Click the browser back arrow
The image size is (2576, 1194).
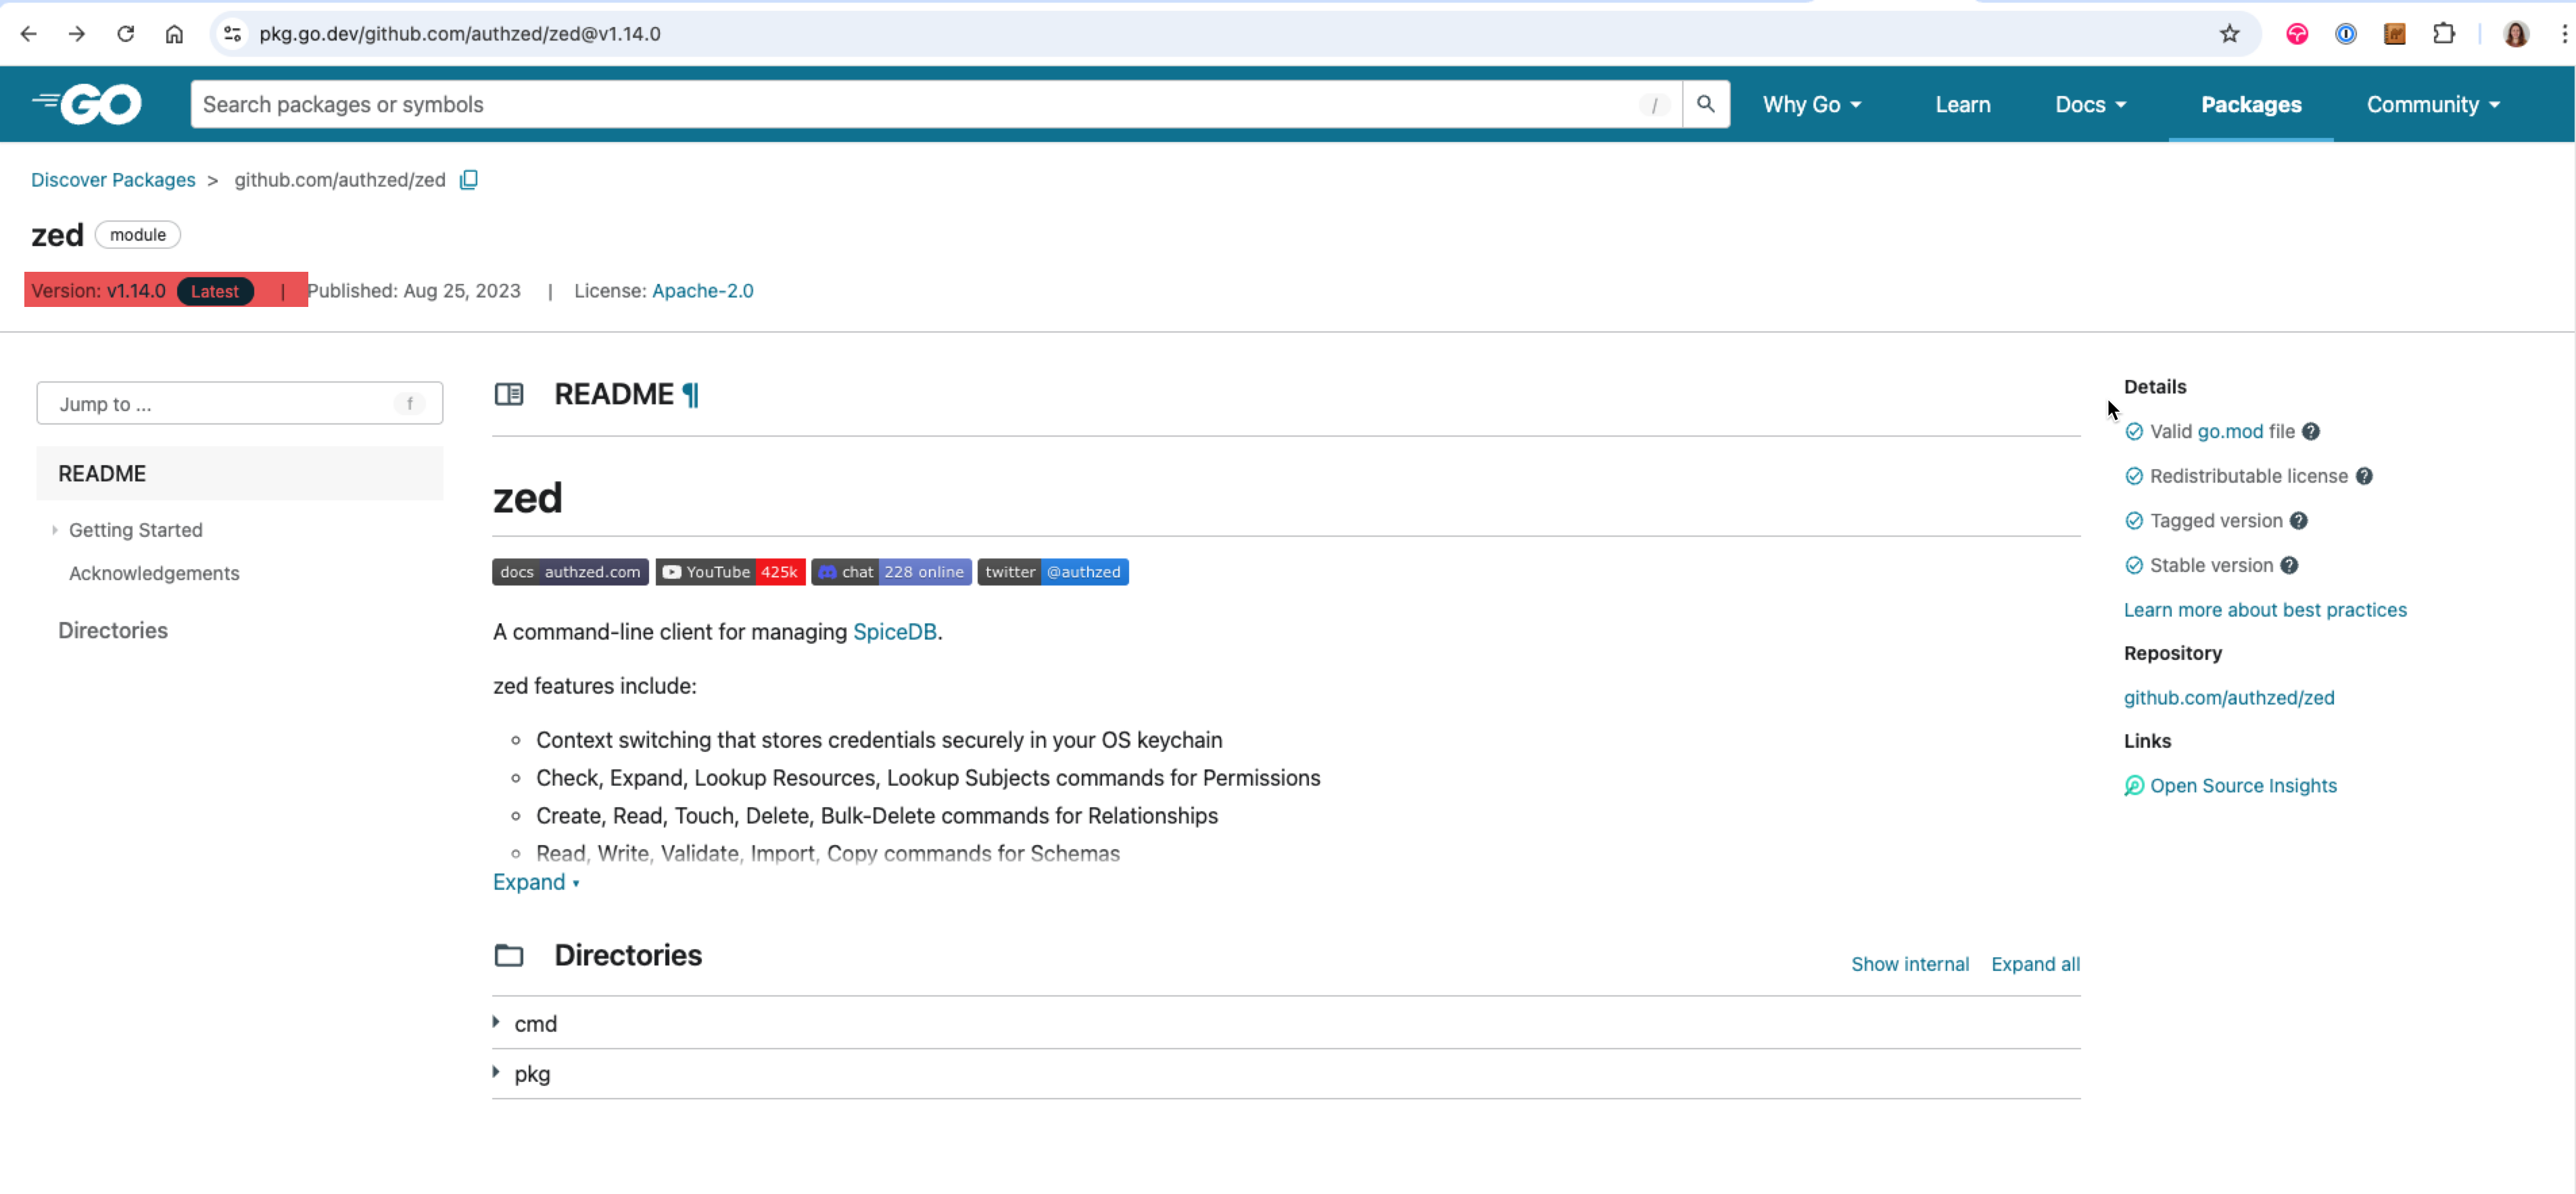coord(28,34)
